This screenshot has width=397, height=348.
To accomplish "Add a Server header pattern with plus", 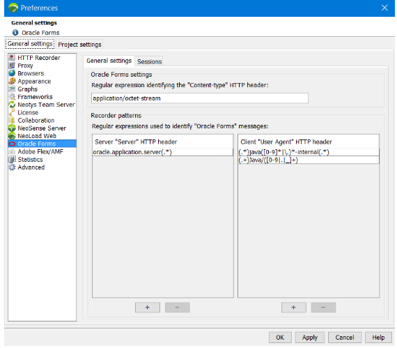I will (x=148, y=308).
